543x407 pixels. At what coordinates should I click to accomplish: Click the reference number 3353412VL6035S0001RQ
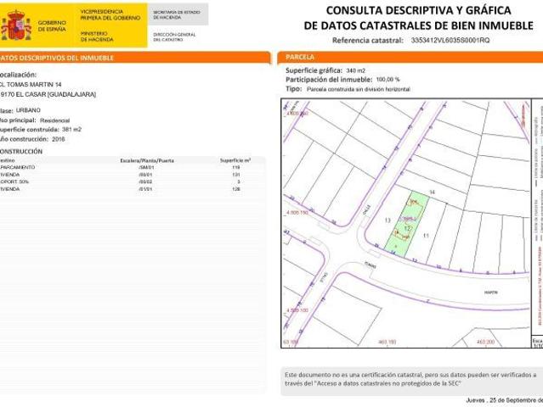[x=450, y=40]
